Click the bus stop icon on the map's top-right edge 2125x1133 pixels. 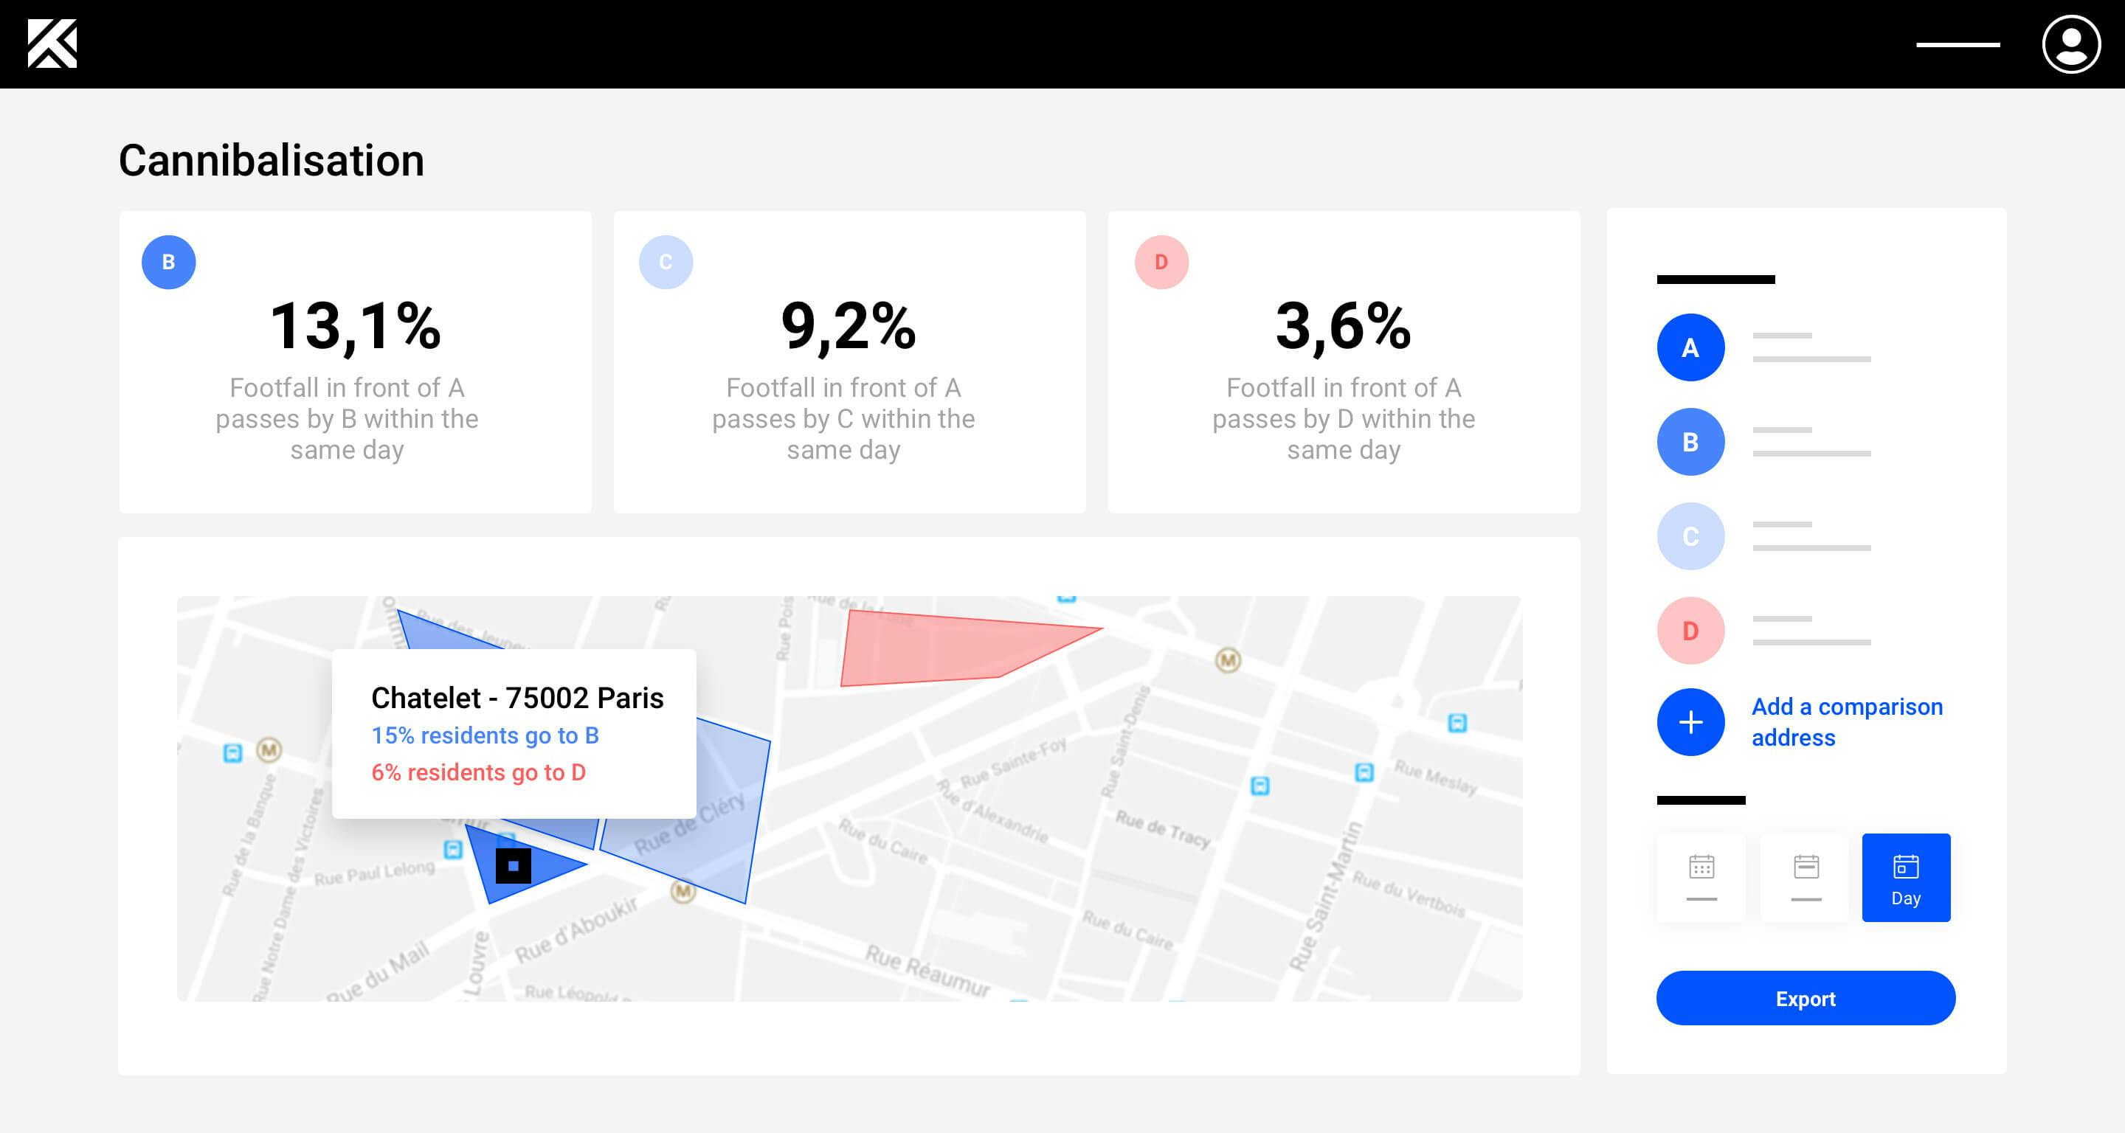(1458, 723)
